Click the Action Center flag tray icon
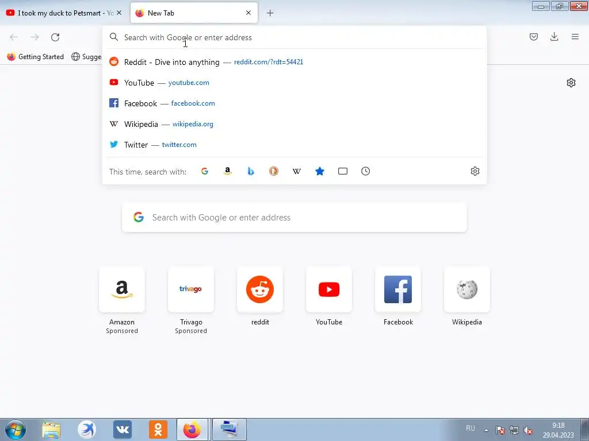The height and width of the screenshot is (441, 589). click(x=500, y=430)
